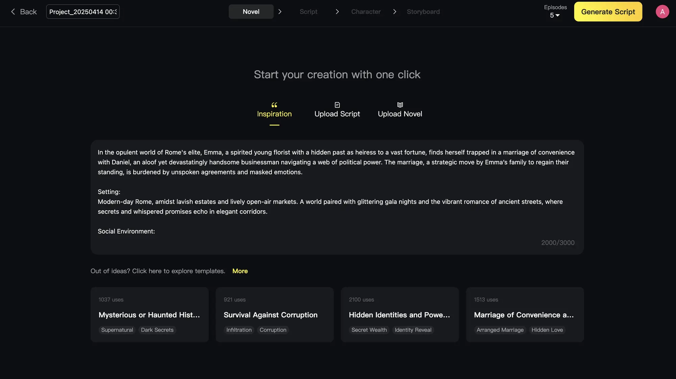Open the Storyboard step
676x379 pixels.
pyautogui.click(x=423, y=12)
